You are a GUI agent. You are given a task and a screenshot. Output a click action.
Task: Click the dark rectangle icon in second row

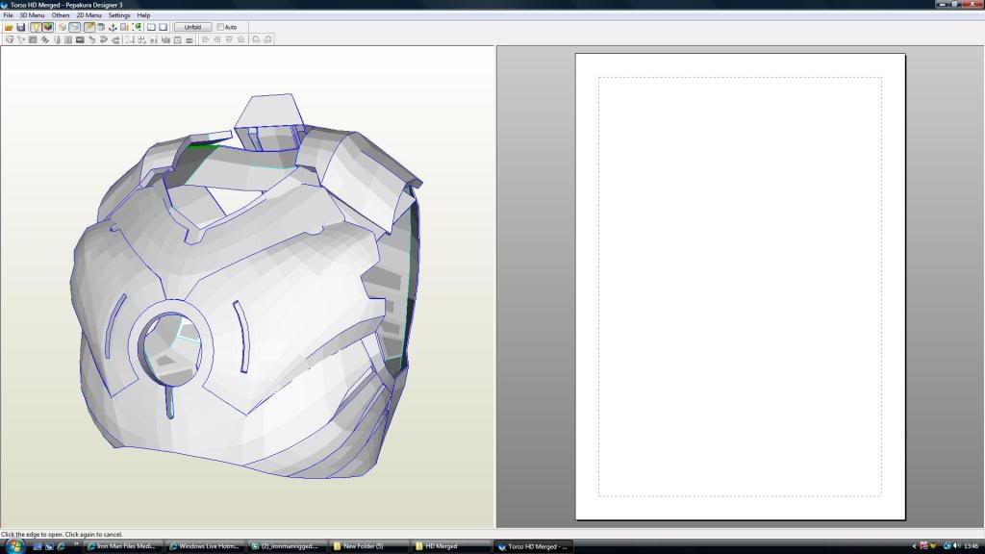coord(80,39)
